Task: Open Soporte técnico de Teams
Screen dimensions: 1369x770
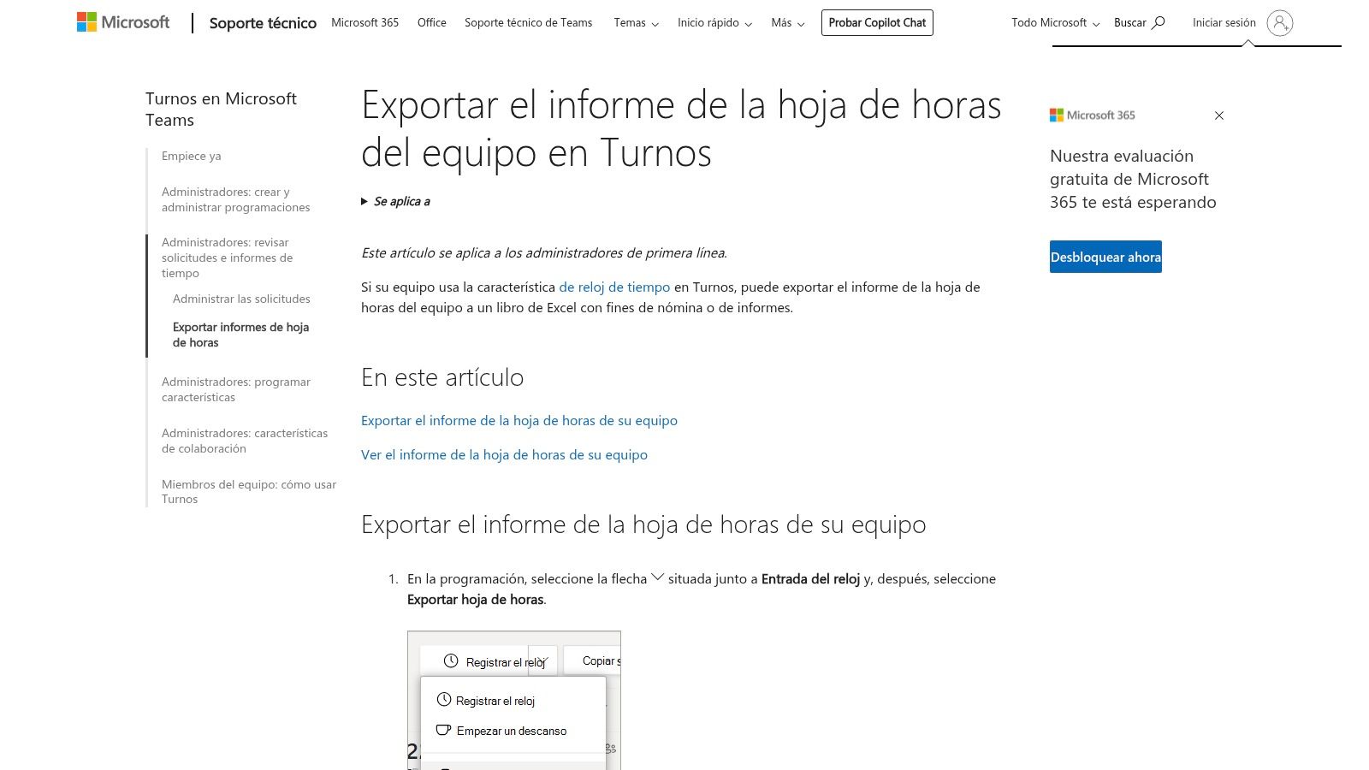Action: click(529, 22)
